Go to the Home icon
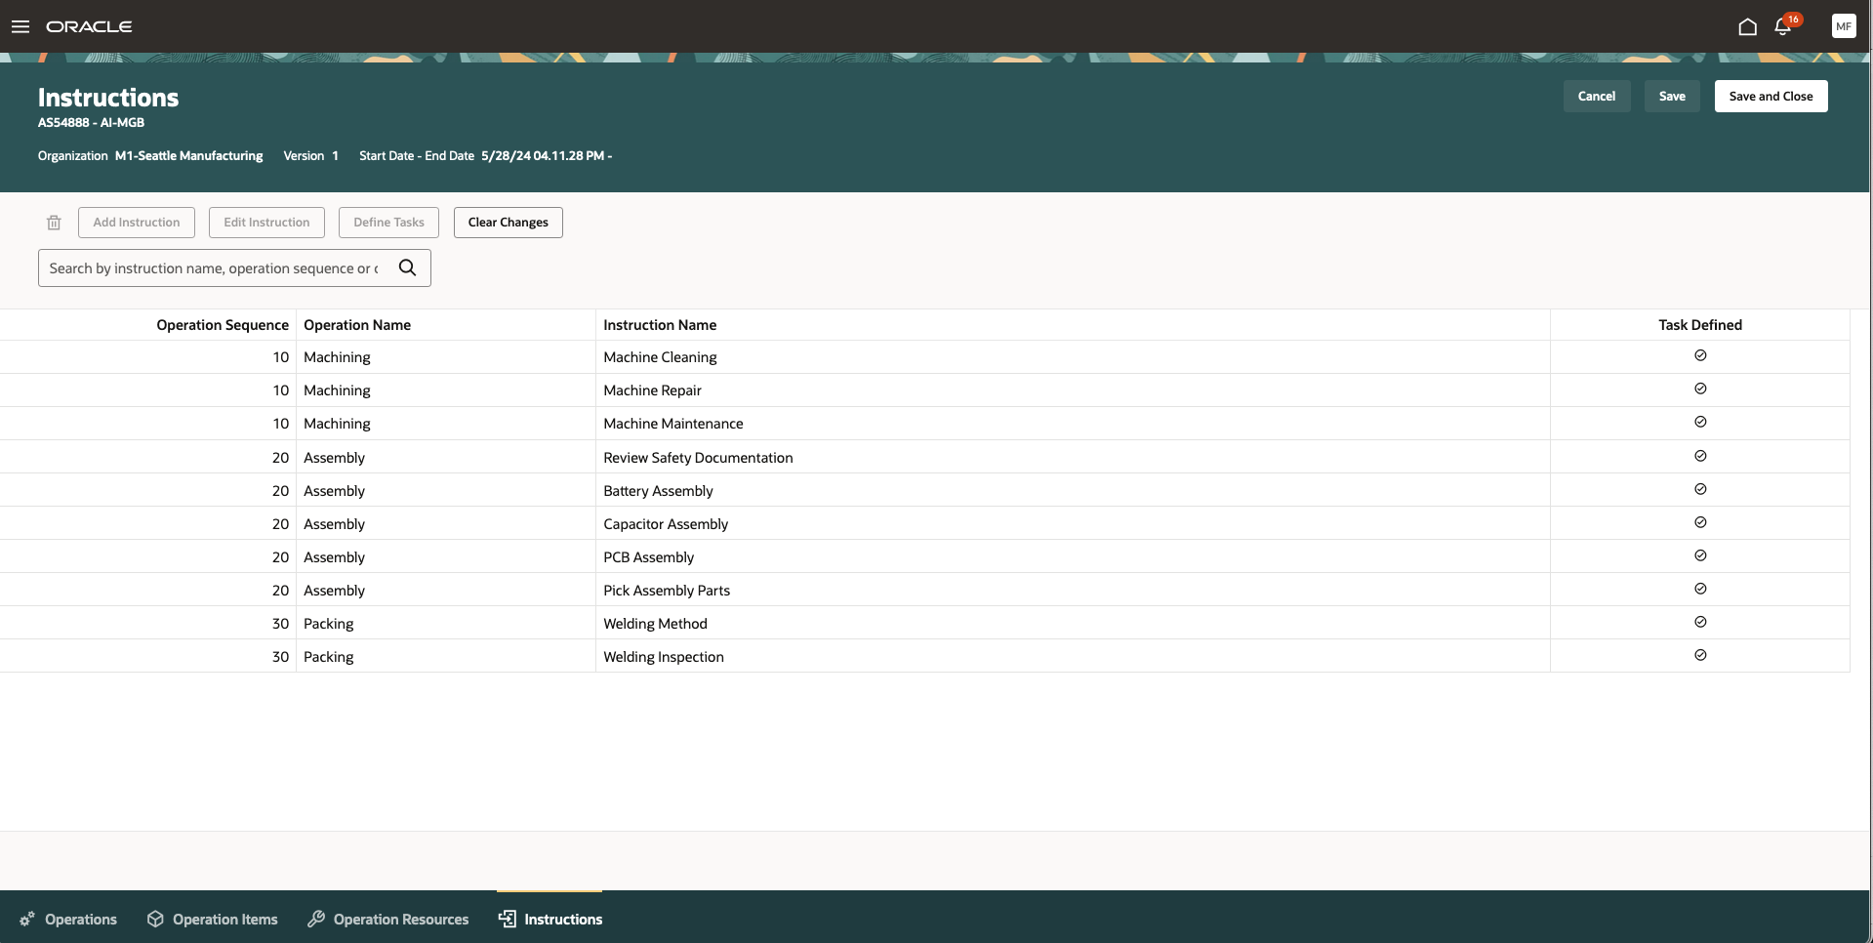This screenshot has height=943, width=1873. [1747, 26]
